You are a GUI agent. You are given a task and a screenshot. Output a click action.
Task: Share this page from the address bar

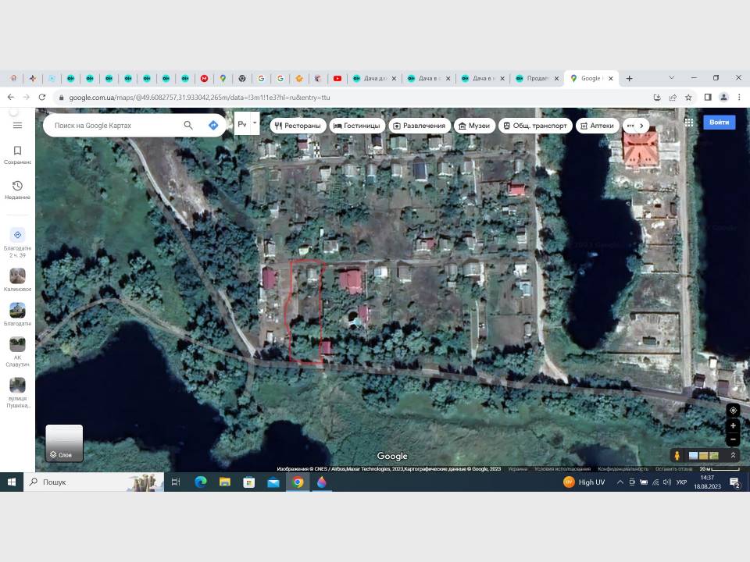coord(673,98)
